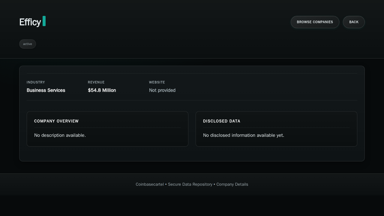The image size is (384, 216).
Task: Click the Company Overview heading
Action: click(56, 121)
